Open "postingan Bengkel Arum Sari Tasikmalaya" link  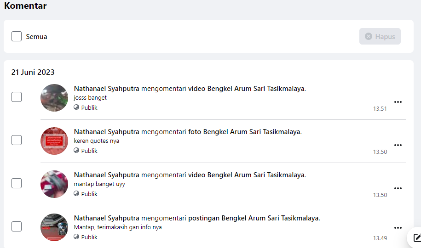(254, 218)
